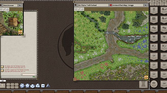Image resolution: width=167 pixels, height=93 pixels.
Task: Click the d8 die
Action: click(38, 85)
